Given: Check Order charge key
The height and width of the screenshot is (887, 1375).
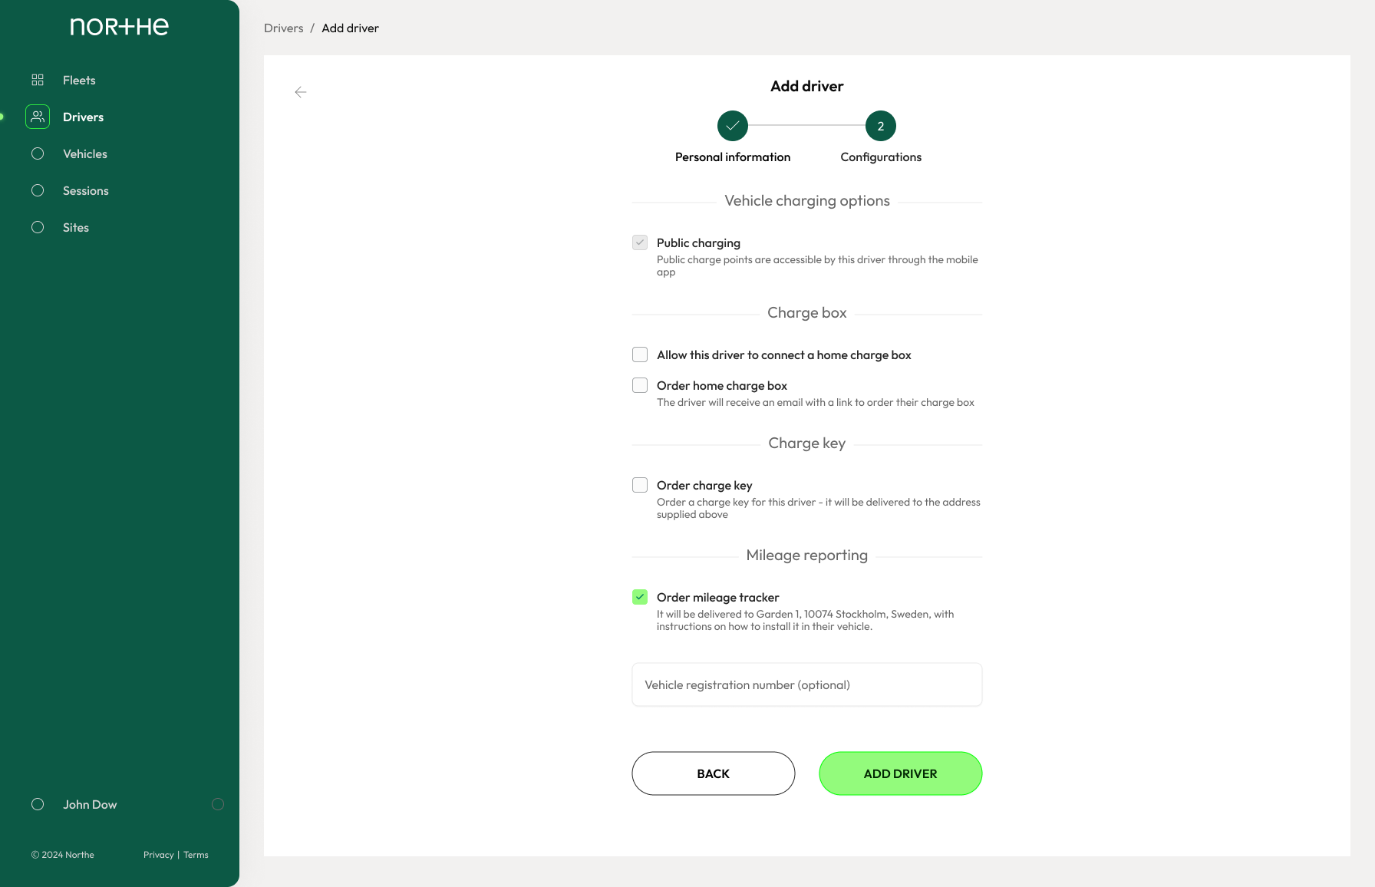Looking at the screenshot, I should coord(640,485).
